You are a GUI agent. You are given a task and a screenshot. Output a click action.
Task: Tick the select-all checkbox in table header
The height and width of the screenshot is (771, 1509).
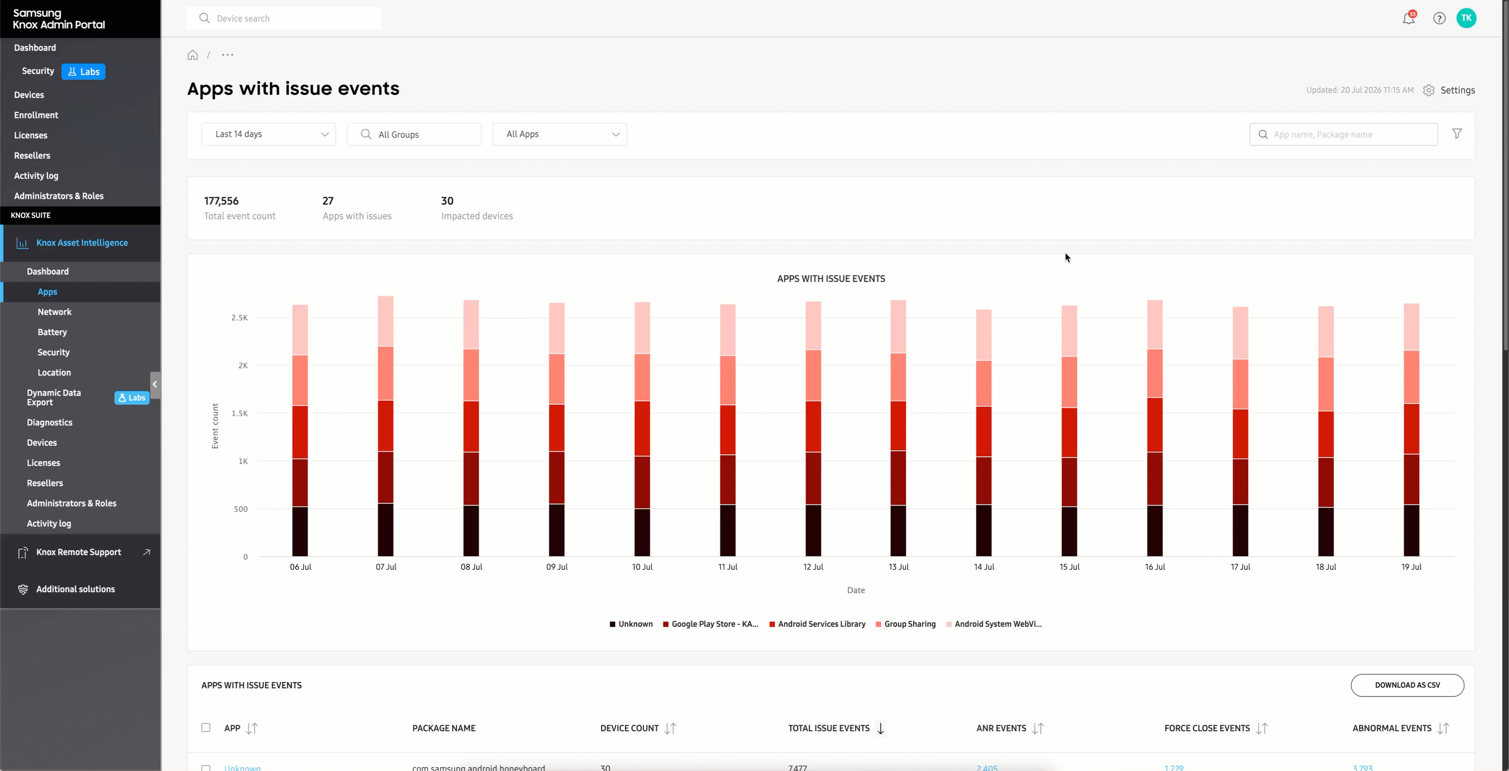[x=206, y=728]
